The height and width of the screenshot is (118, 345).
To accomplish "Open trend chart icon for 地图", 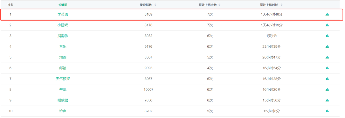I will (x=327, y=57).
